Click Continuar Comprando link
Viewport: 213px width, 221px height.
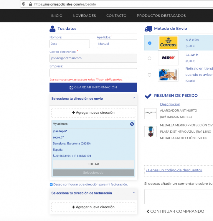click(175, 211)
